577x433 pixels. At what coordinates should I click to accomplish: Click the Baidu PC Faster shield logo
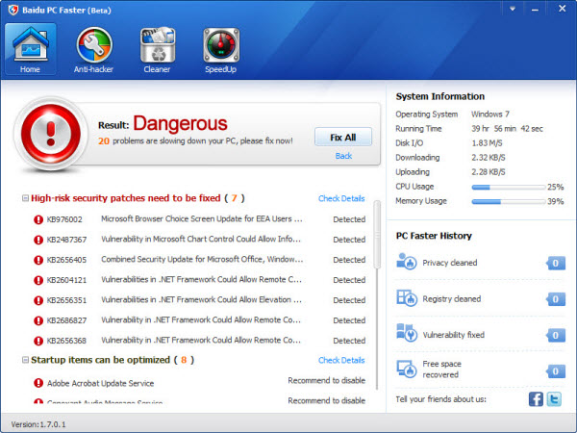(x=13, y=10)
